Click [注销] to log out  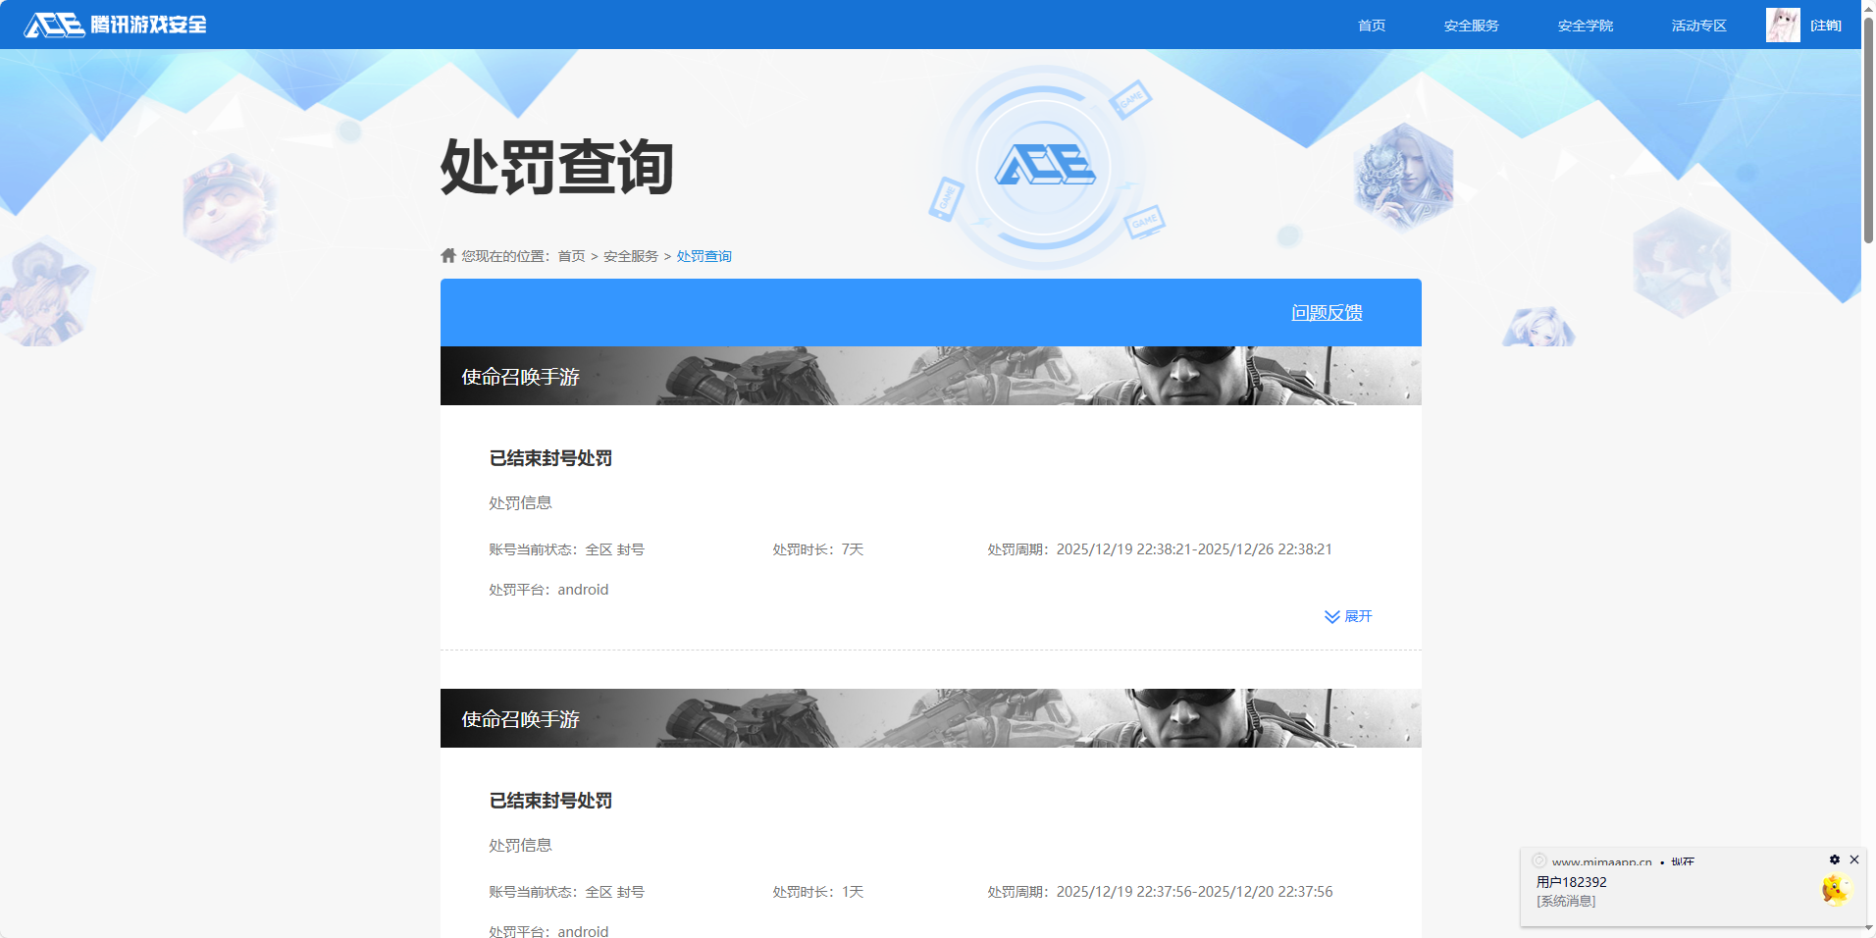[1825, 25]
